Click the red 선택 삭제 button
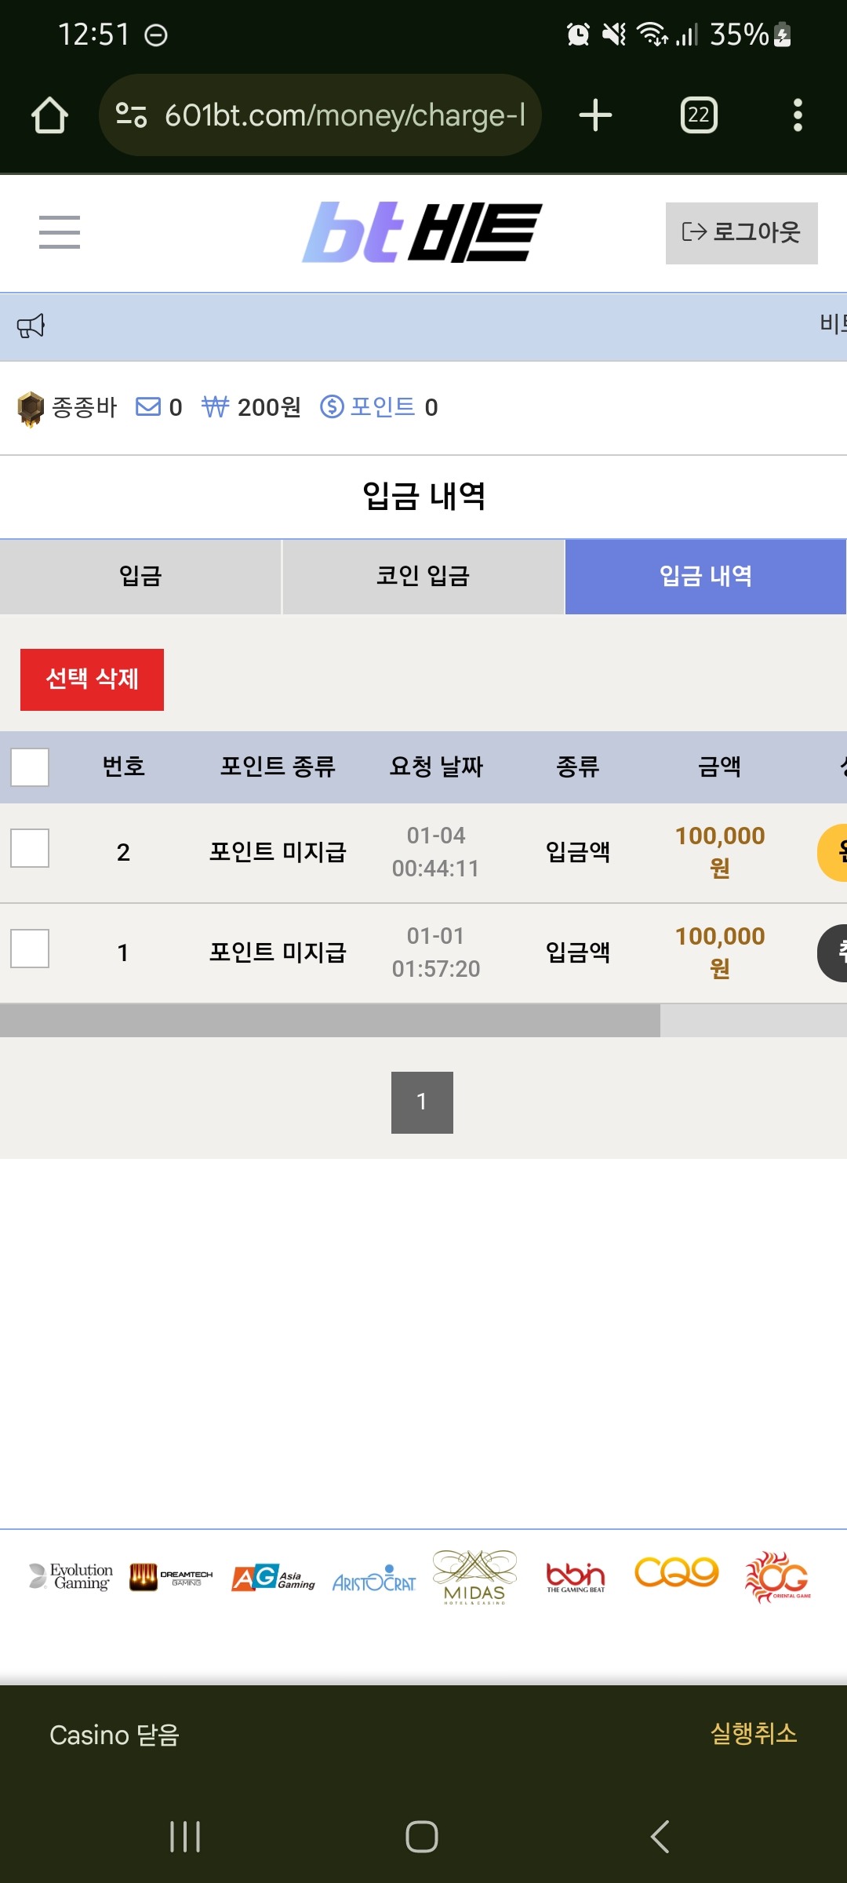Viewport: 847px width, 1883px height. (92, 679)
